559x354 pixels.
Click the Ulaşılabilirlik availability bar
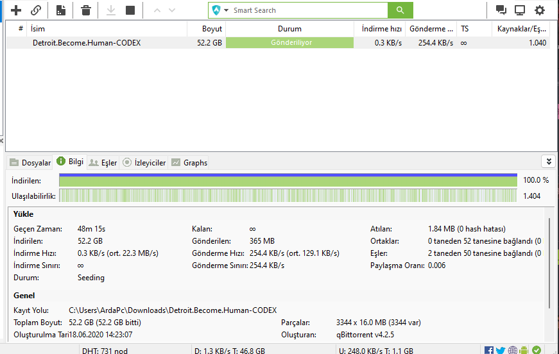[x=288, y=196]
